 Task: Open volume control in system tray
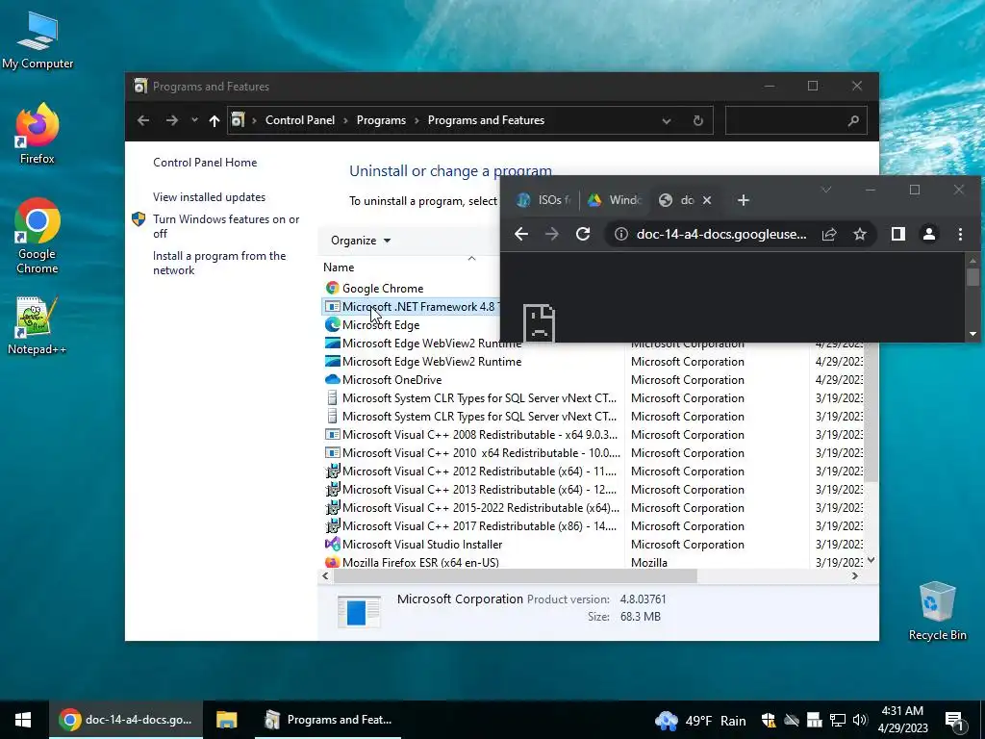(x=860, y=720)
